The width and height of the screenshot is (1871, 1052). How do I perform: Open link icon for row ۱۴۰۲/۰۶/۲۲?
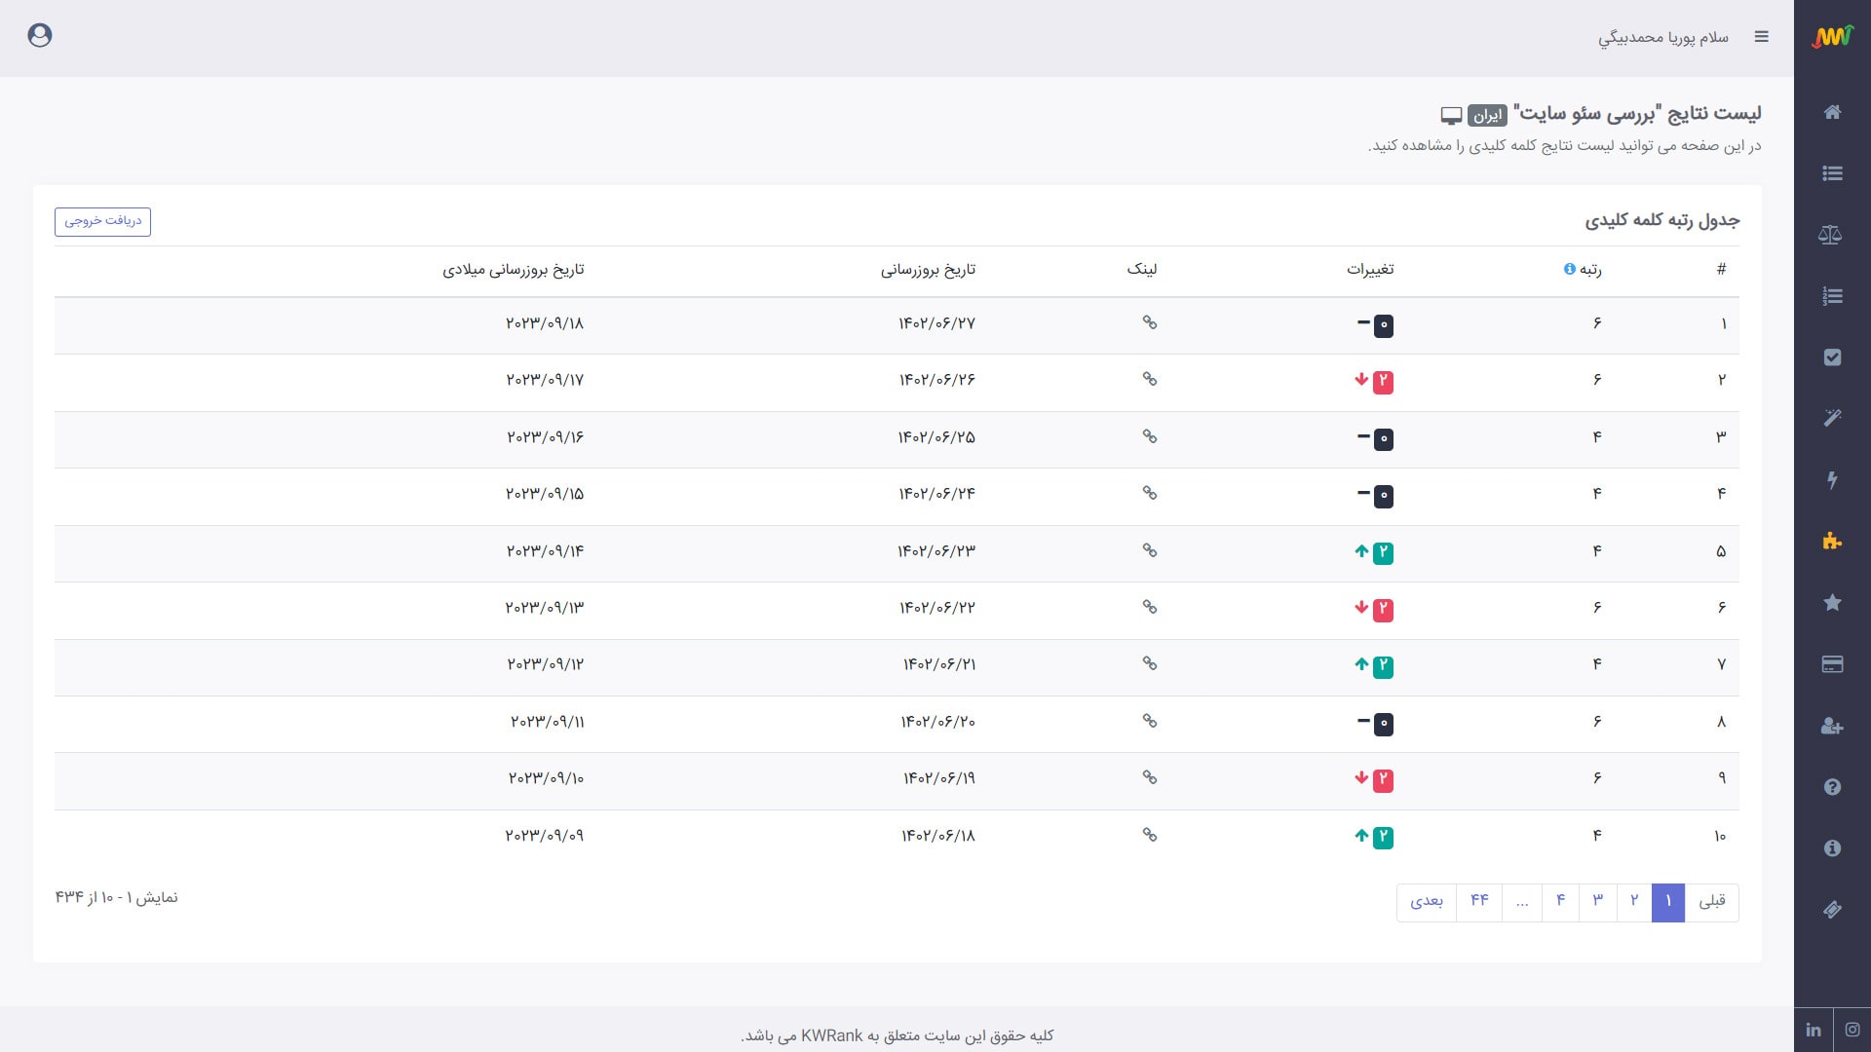pyautogui.click(x=1150, y=607)
